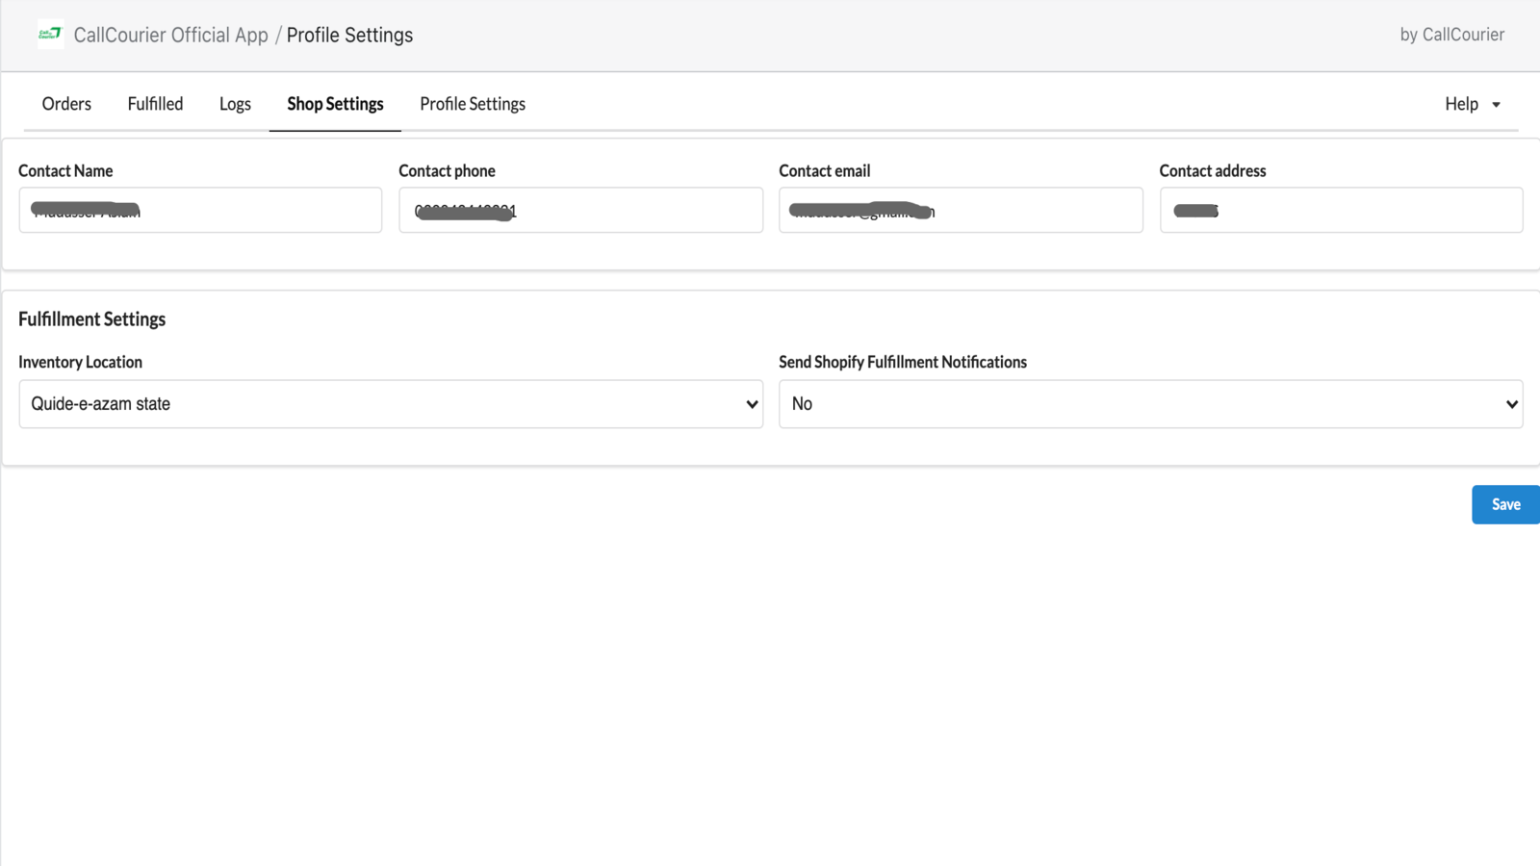Click the by CallCourier attribution text
1540x866 pixels.
[x=1452, y=35]
